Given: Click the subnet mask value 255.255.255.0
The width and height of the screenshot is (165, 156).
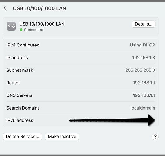Looking at the screenshot, I should tap(140, 70).
